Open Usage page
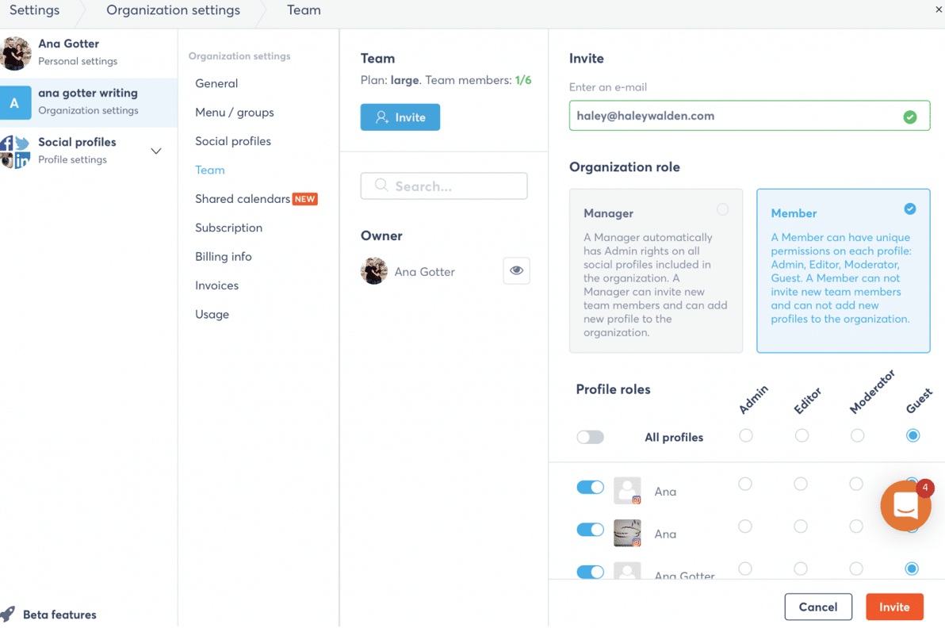Screen dimensions: 945x628 tap(212, 315)
